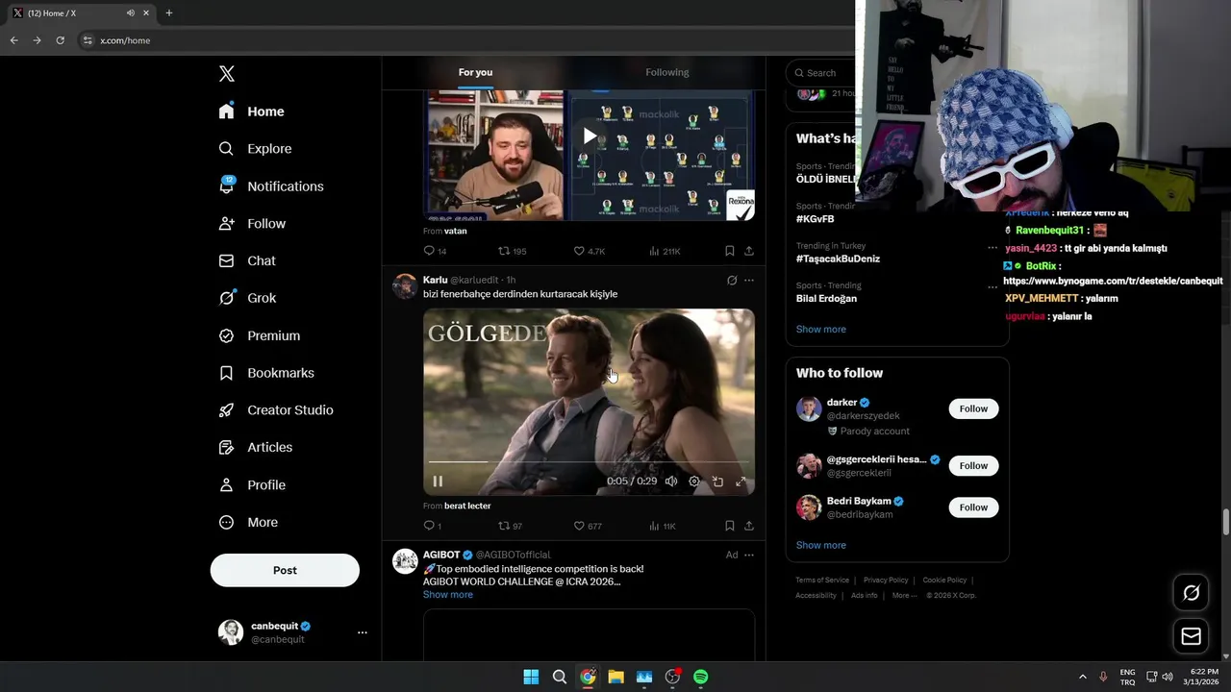Like Karlu post with 677 likes
Screen dimensions: 1231x692
coord(588,526)
